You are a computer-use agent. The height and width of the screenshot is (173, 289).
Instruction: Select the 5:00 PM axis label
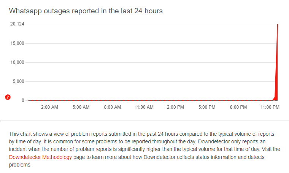click(207, 107)
